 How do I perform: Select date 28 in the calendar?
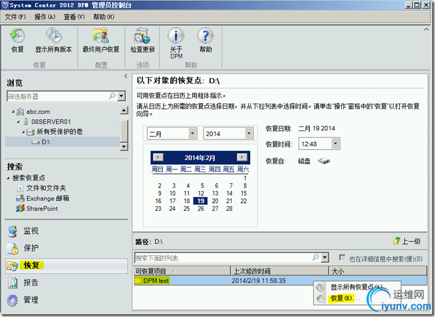pos(229,209)
